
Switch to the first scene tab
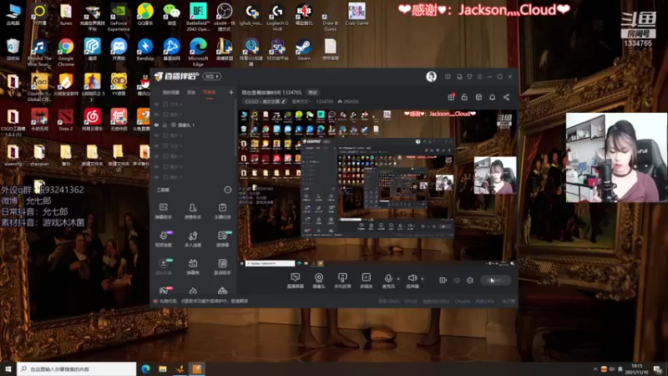[171, 93]
